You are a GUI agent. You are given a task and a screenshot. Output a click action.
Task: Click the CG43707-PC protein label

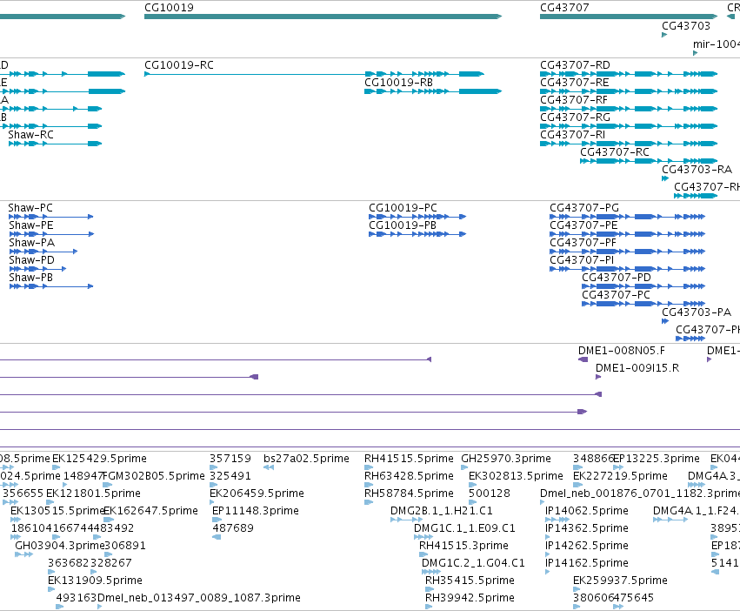616,295
